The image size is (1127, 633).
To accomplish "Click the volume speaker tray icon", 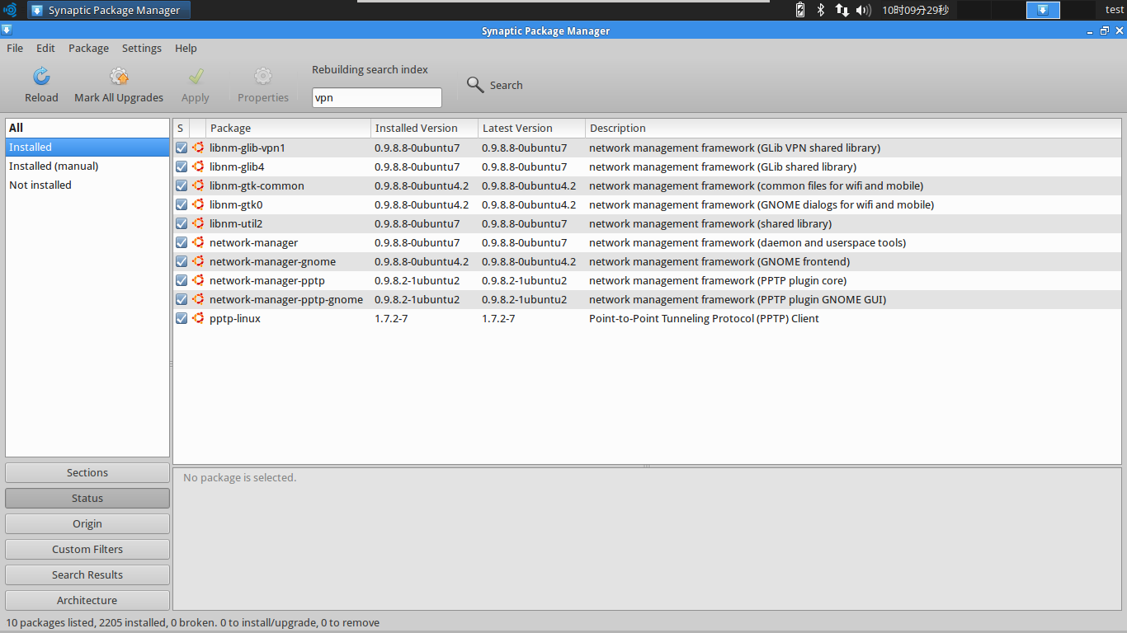I will pyautogui.click(x=864, y=10).
